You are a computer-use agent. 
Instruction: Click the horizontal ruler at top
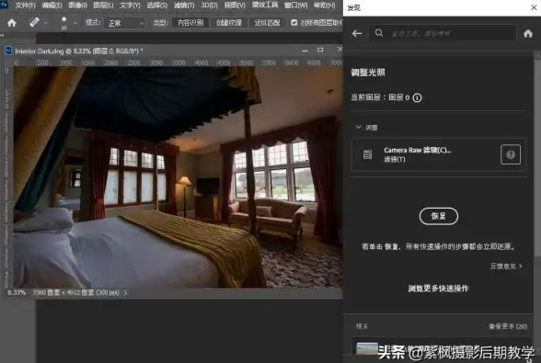click(x=178, y=62)
